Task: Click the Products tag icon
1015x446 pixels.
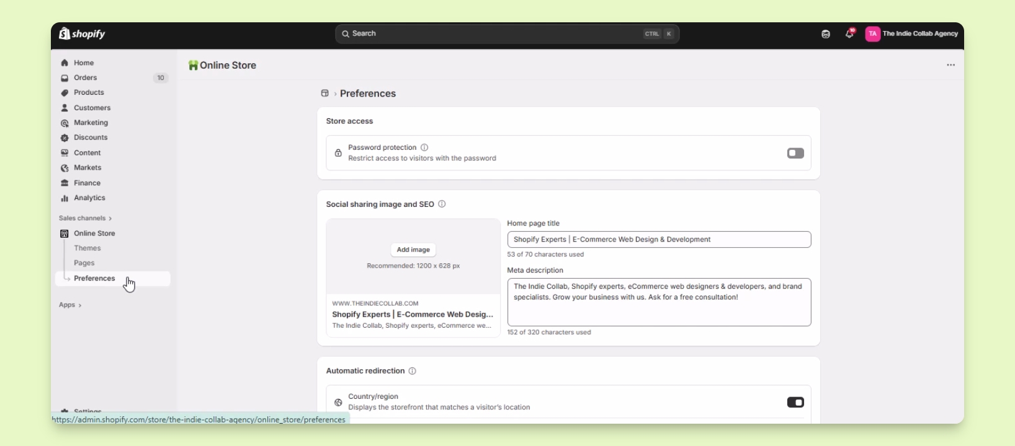Action: (x=65, y=93)
